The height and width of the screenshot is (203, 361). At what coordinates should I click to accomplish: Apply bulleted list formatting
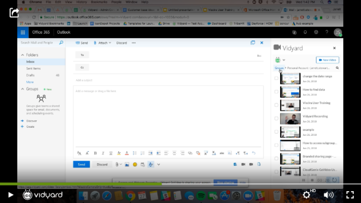pos(135,153)
